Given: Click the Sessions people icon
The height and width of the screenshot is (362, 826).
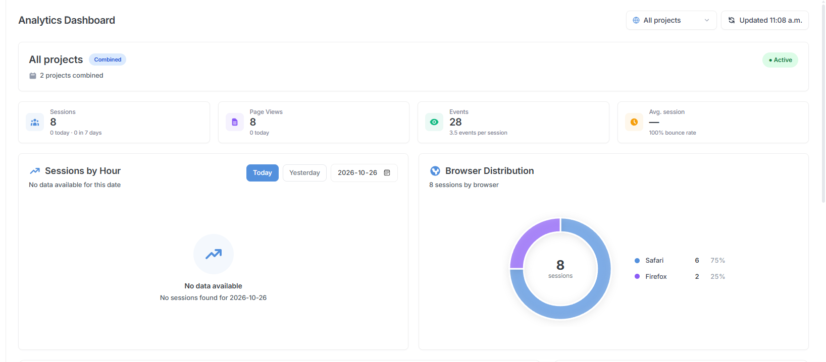Looking at the screenshot, I should click(x=35, y=122).
